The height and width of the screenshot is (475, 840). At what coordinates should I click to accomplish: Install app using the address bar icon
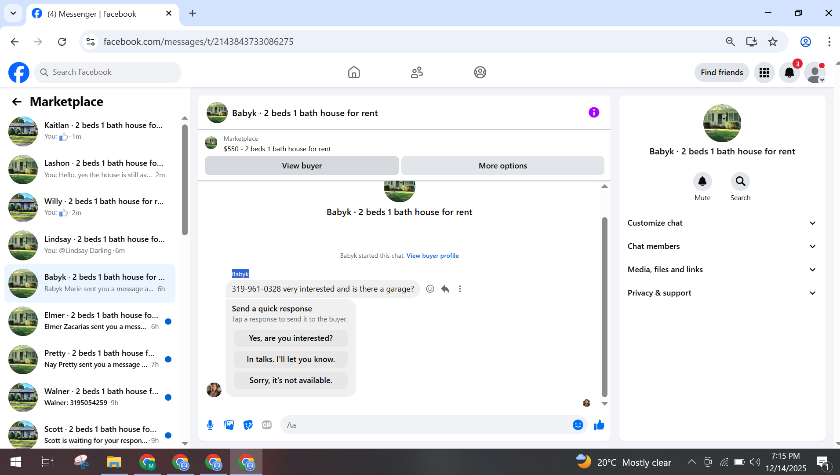[752, 42]
